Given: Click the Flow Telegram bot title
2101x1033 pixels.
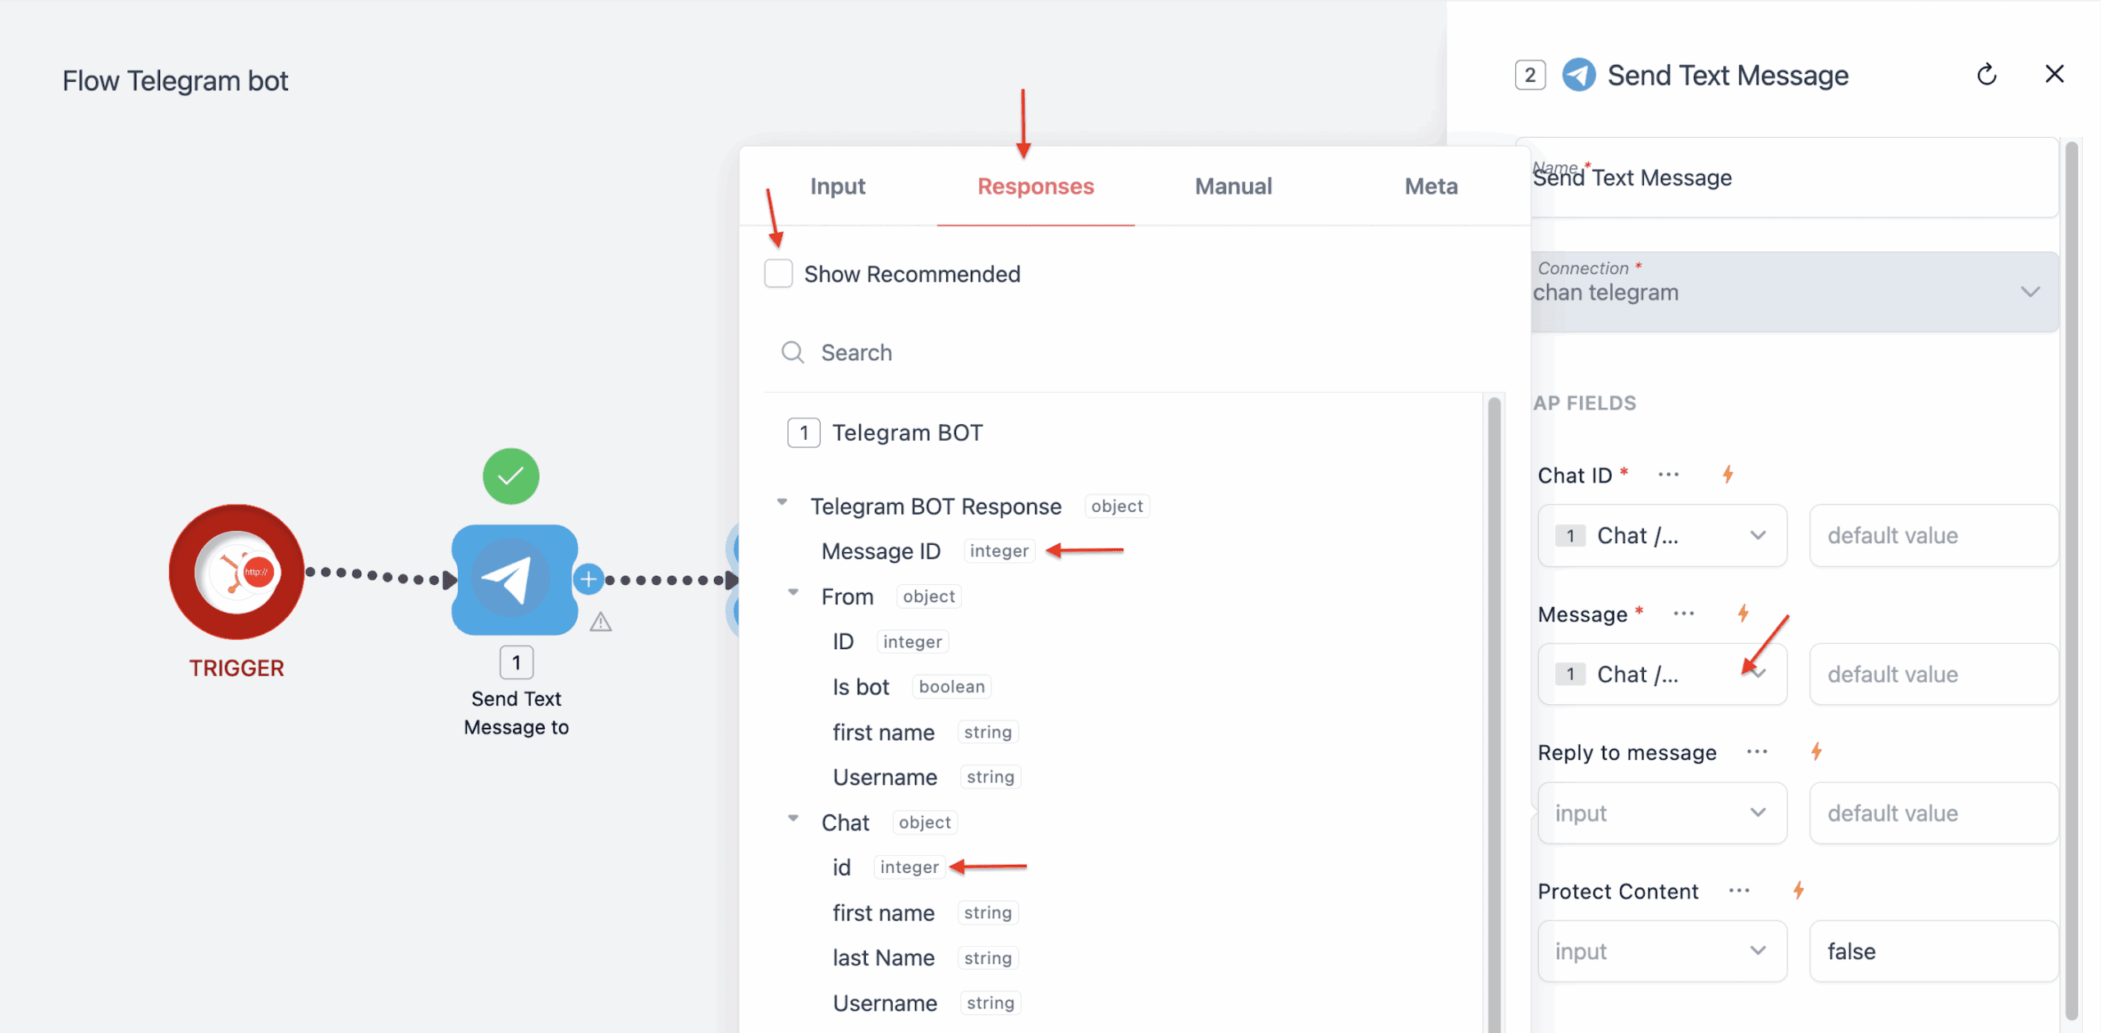Looking at the screenshot, I should pyautogui.click(x=175, y=80).
